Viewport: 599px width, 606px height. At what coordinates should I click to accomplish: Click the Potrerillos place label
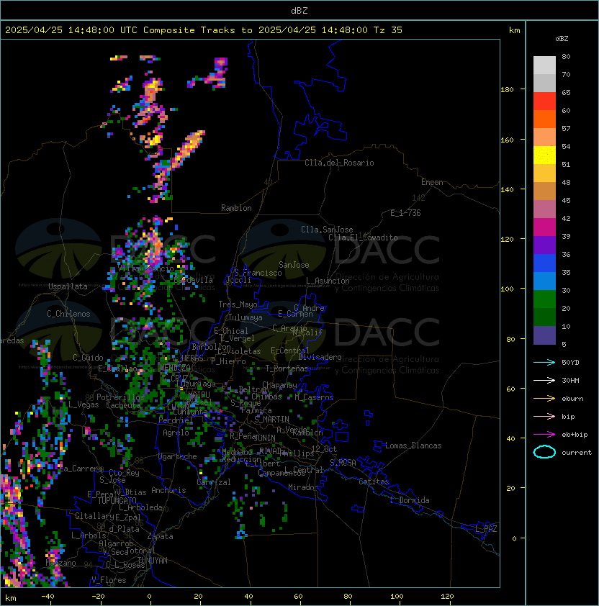(x=120, y=397)
